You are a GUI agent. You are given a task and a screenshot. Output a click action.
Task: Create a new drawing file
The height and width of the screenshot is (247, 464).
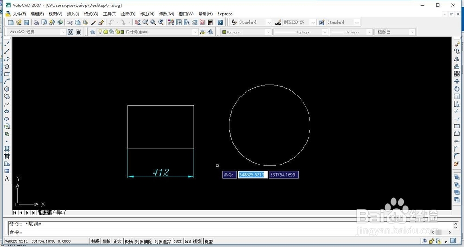pyautogui.click(x=11, y=22)
